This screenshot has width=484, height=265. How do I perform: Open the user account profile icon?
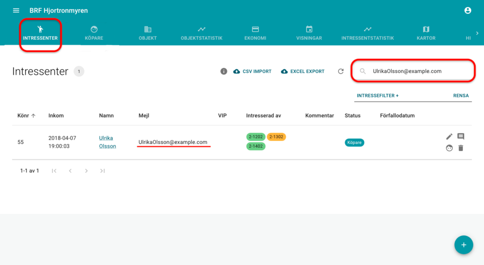[467, 10]
